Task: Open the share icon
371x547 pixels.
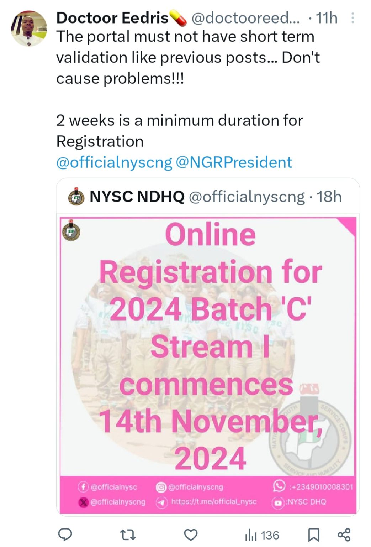Action: point(344,535)
